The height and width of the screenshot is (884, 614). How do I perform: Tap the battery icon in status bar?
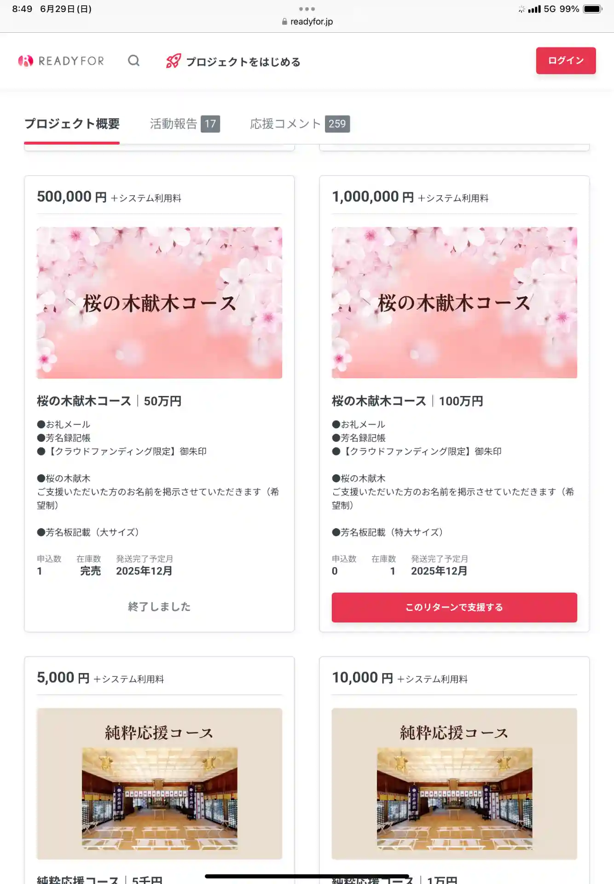[592, 9]
